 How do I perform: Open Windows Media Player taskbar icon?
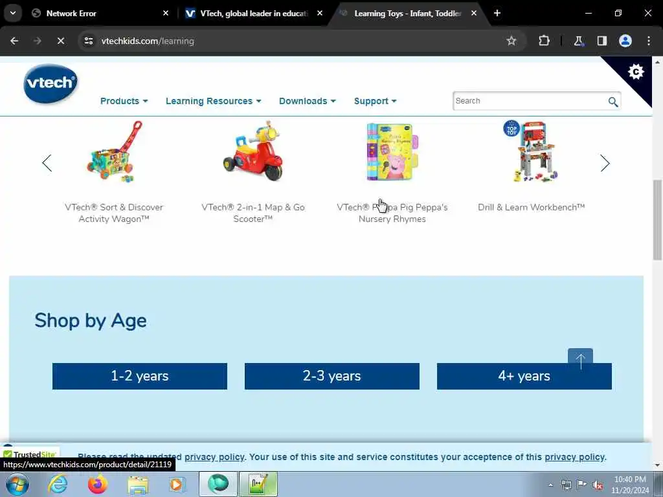pyautogui.click(x=177, y=484)
